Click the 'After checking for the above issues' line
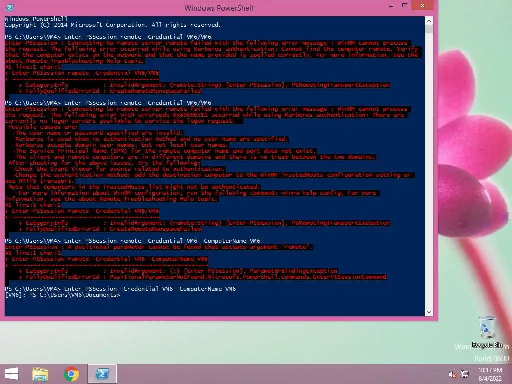The width and height of the screenshot is (512, 384). click(x=104, y=163)
